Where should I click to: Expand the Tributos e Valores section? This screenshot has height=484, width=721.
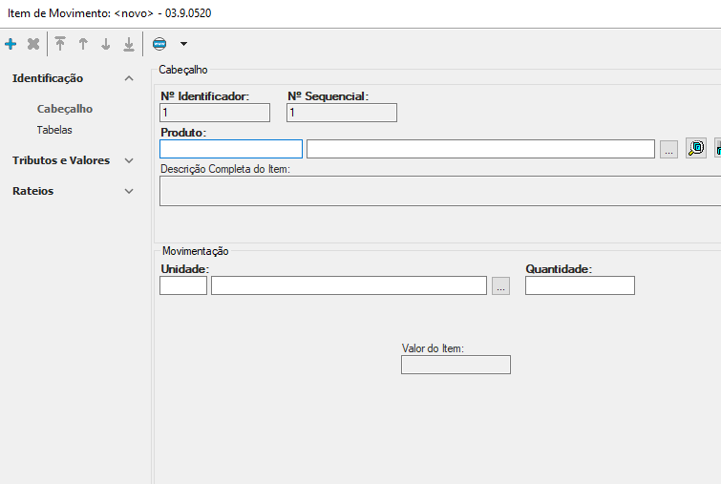(129, 160)
